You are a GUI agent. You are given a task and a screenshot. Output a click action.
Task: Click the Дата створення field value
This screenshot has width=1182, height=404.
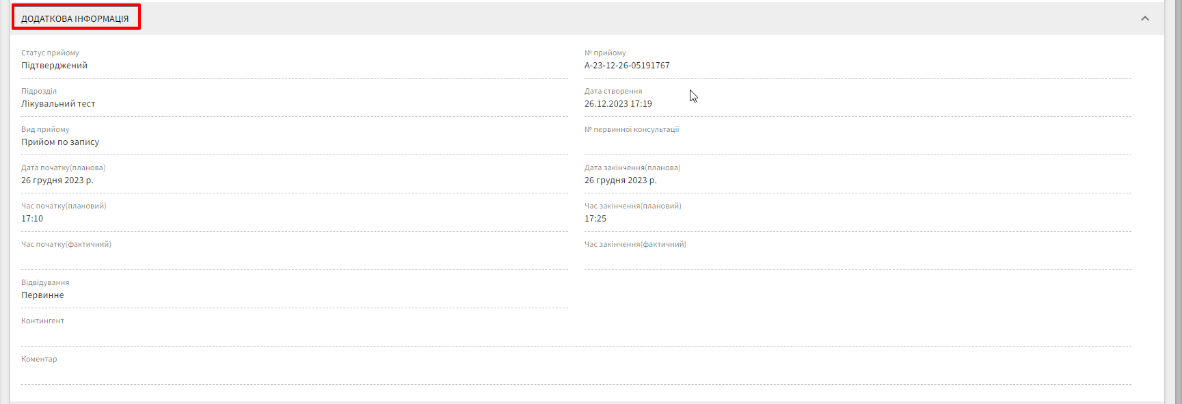(x=618, y=104)
